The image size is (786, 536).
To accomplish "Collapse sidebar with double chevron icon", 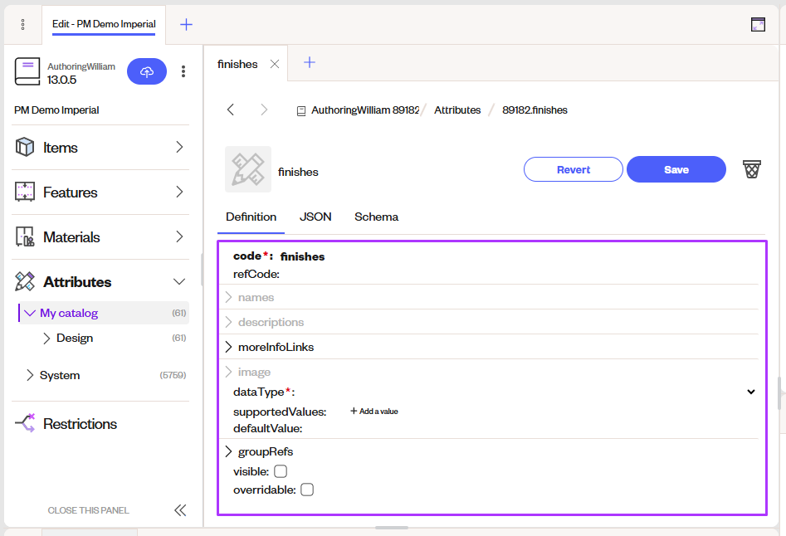I will (180, 510).
